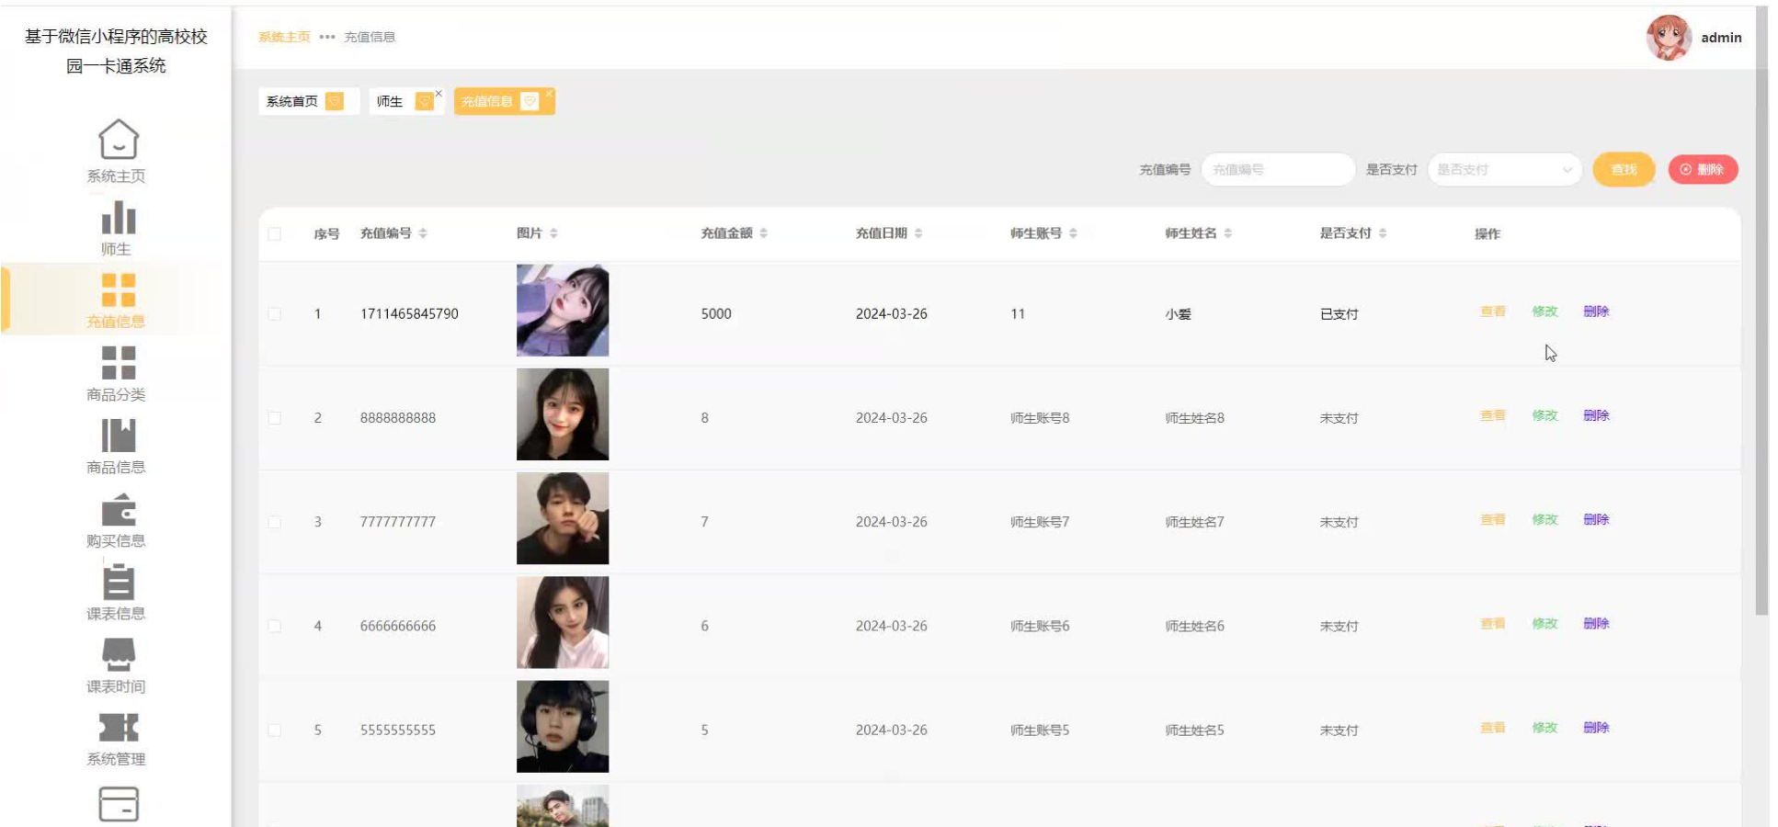1778x827 pixels.
Task: Open 系统主页 from the sidebar house icon
Action: point(119,140)
